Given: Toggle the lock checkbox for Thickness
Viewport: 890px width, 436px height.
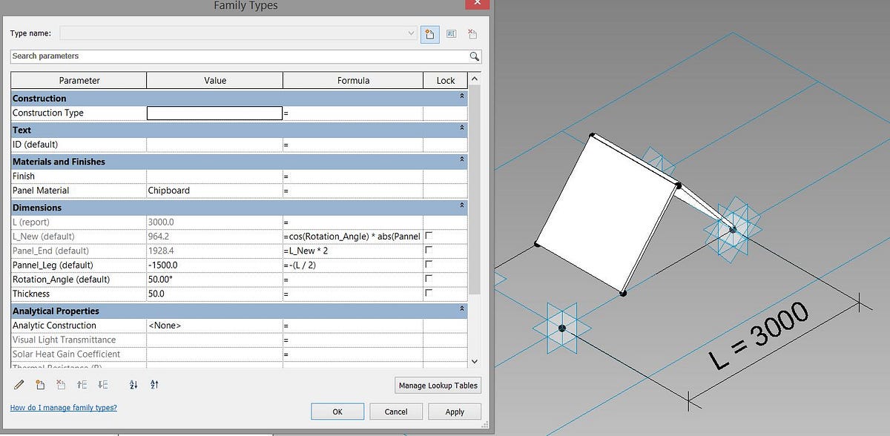Looking at the screenshot, I should [428, 294].
